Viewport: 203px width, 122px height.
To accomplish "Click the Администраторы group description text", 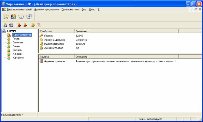I will (x=126, y=61).
